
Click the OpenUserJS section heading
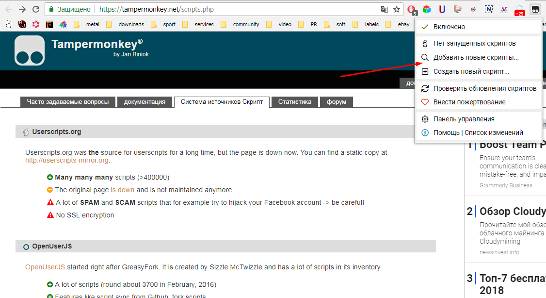pos(52,247)
